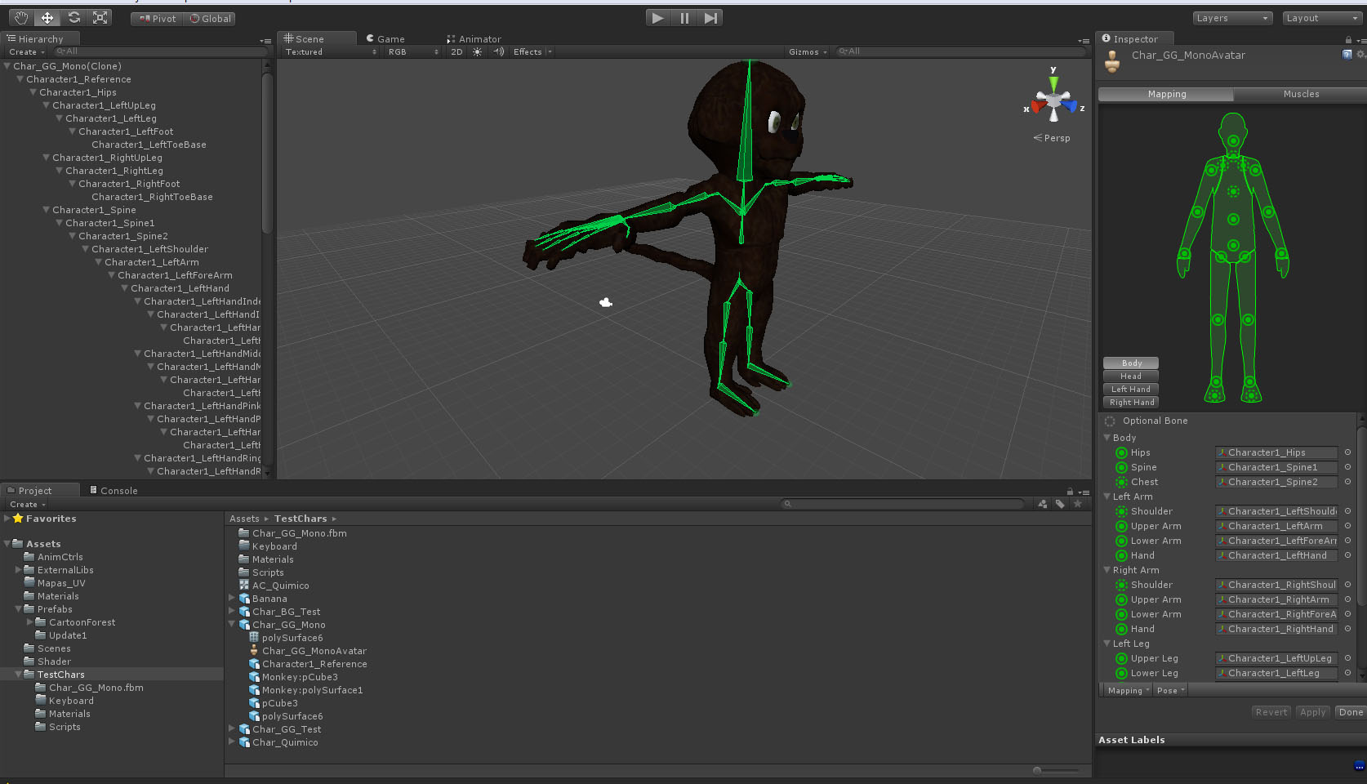Select Right Hand view in avatar mapping
Screen dimensions: 1367x784
click(1131, 403)
